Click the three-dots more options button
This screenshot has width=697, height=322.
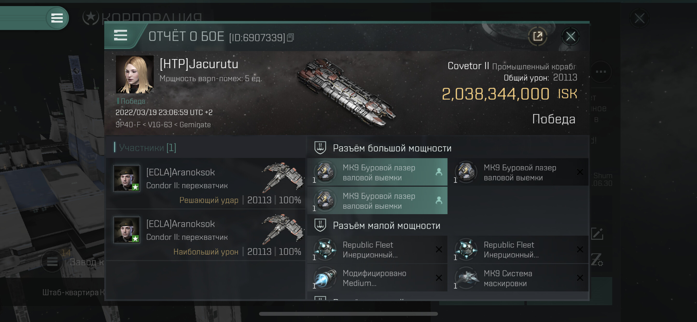tap(601, 72)
